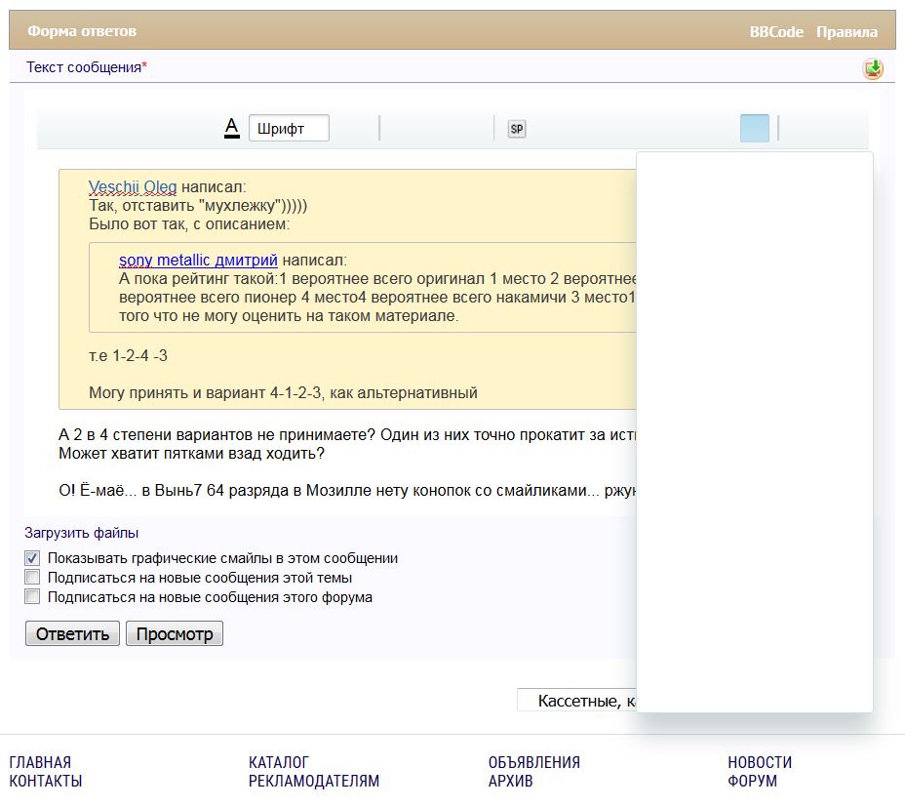Open ФОРУМ footer menu item
The width and height of the screenshot is (905, 808).
point(753,782)
